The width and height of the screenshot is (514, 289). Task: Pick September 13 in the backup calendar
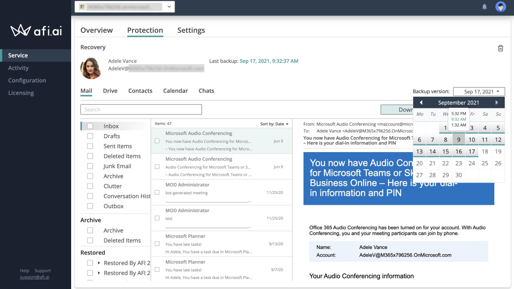[419, 151]
